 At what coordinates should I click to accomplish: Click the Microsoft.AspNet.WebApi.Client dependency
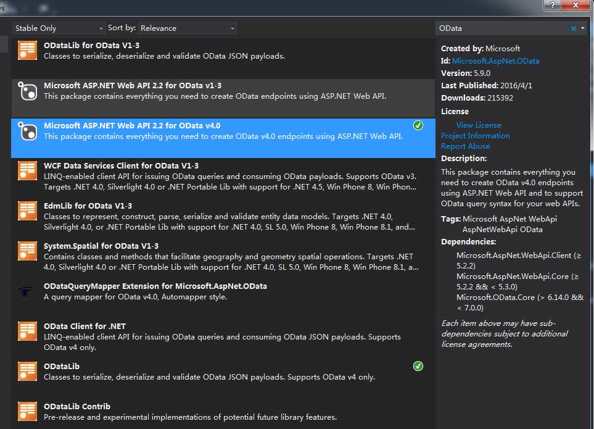tap(519, 260)
